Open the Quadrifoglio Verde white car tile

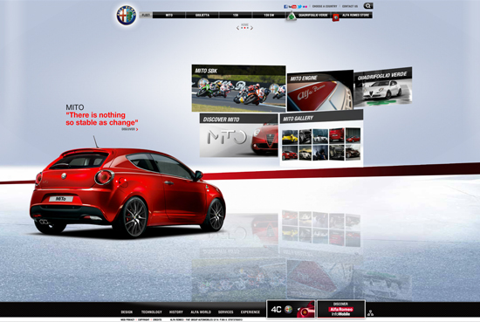point(383,86)
